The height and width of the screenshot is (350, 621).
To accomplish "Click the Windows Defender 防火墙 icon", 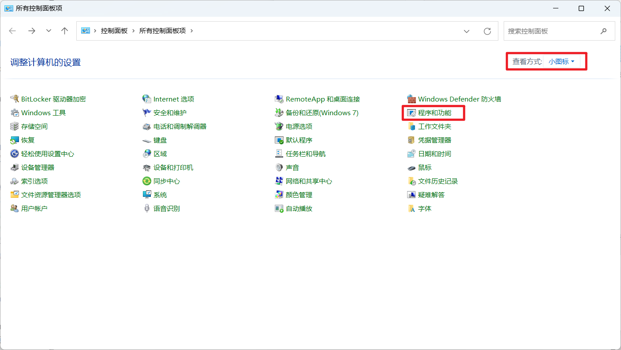I will [x=412, y=99].
